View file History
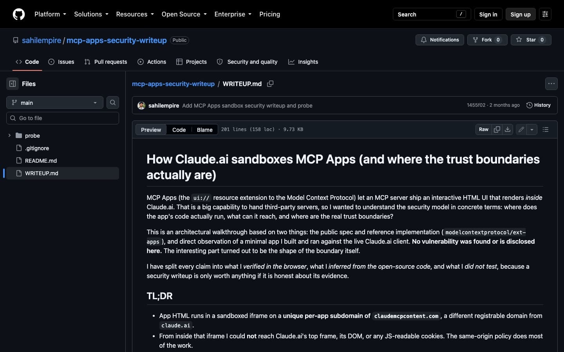 tap(539, 105)
